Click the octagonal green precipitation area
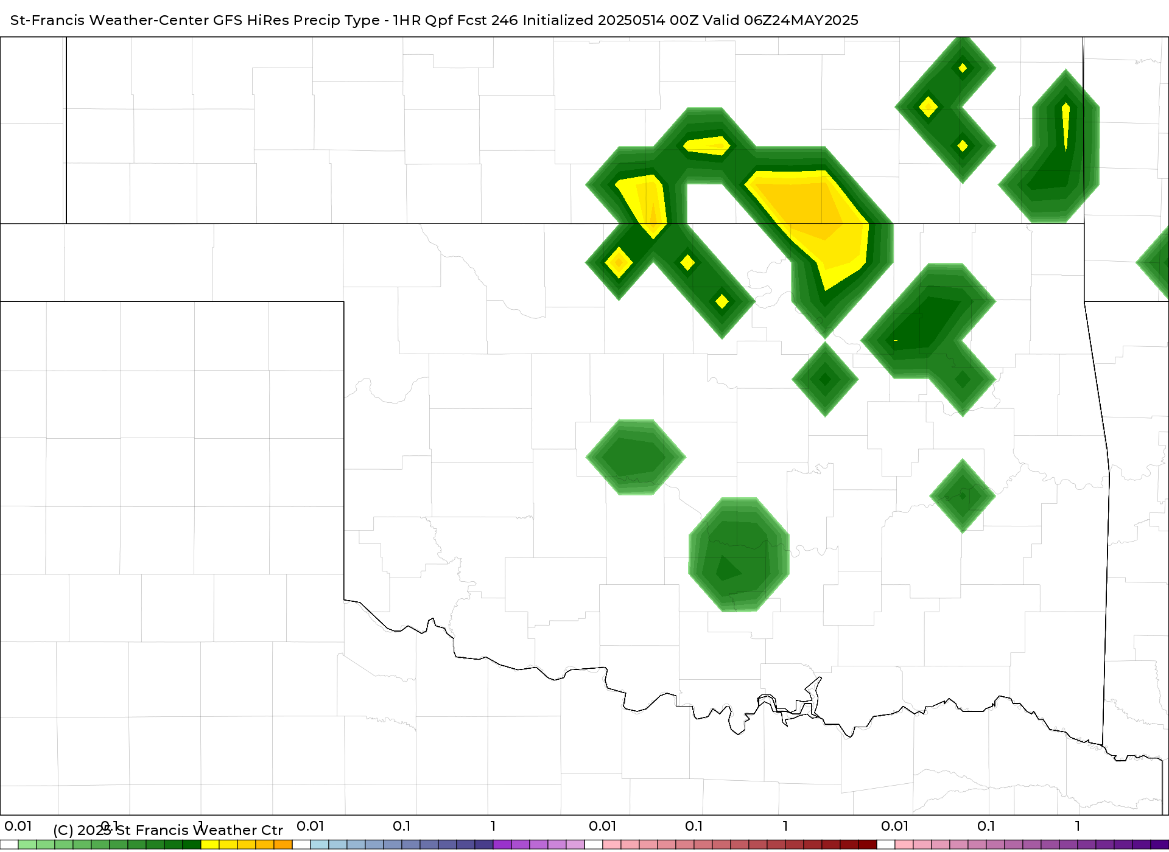The image size is (1169, 852). click(x=739, y=554)
